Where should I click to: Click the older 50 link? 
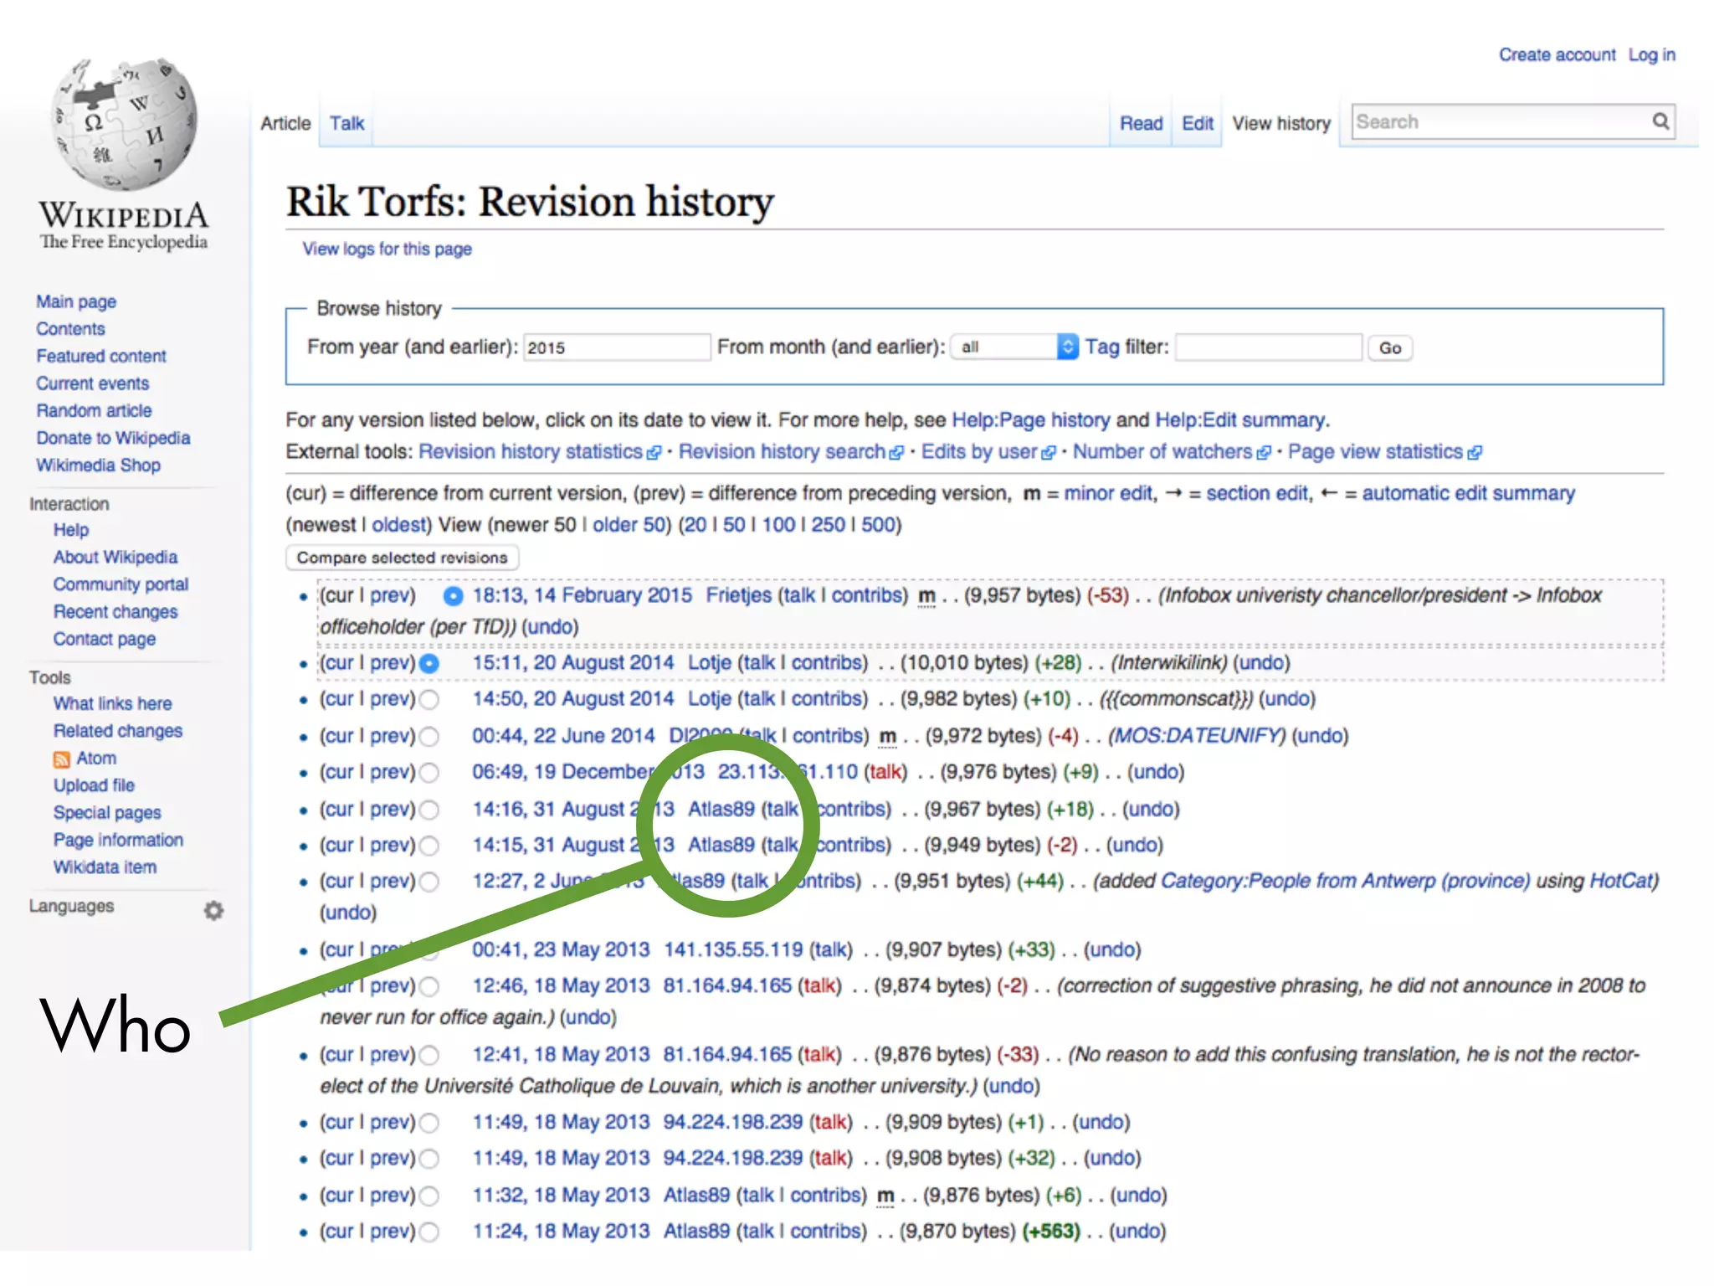coord(629,525)
